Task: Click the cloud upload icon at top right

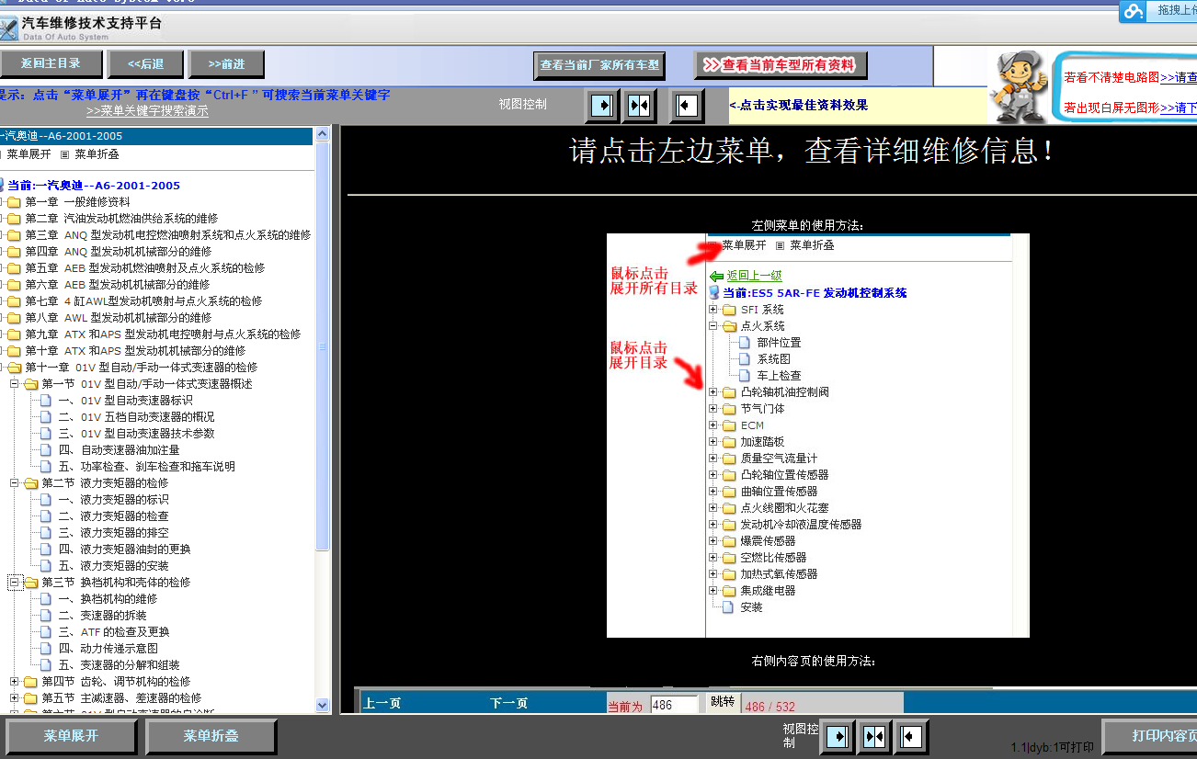Action: tap(1134, 10)
